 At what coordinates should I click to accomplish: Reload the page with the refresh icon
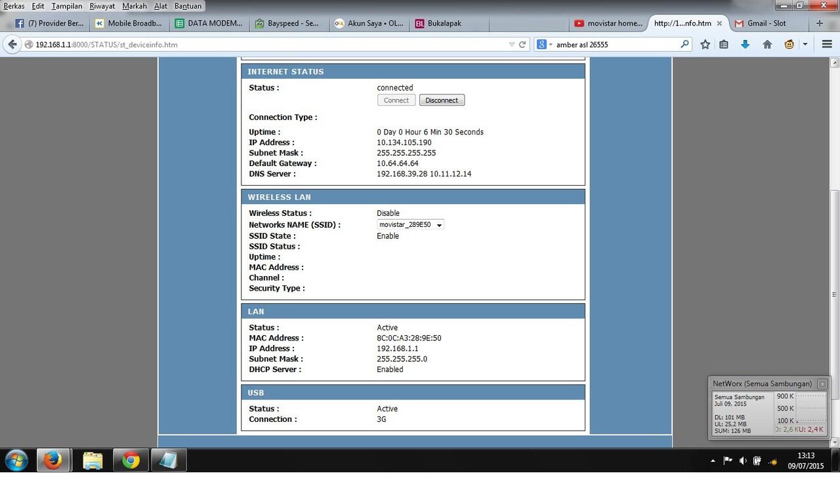(x=523, y=45)
